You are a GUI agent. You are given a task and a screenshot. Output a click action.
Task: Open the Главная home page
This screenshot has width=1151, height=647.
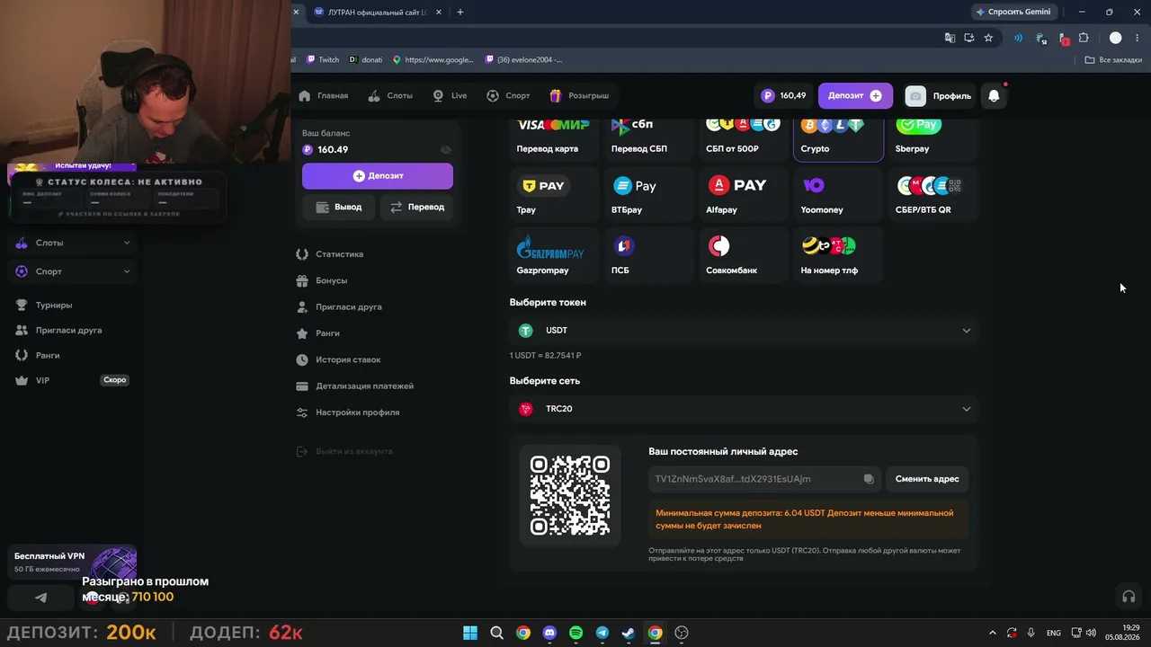coord(324,95)
